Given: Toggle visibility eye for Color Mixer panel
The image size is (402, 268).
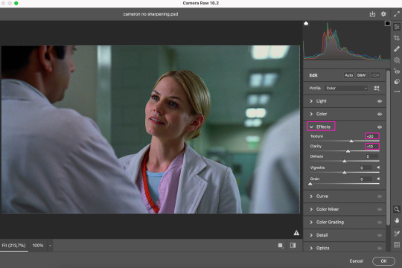Looking at the screenshot, I should point(380,209).
